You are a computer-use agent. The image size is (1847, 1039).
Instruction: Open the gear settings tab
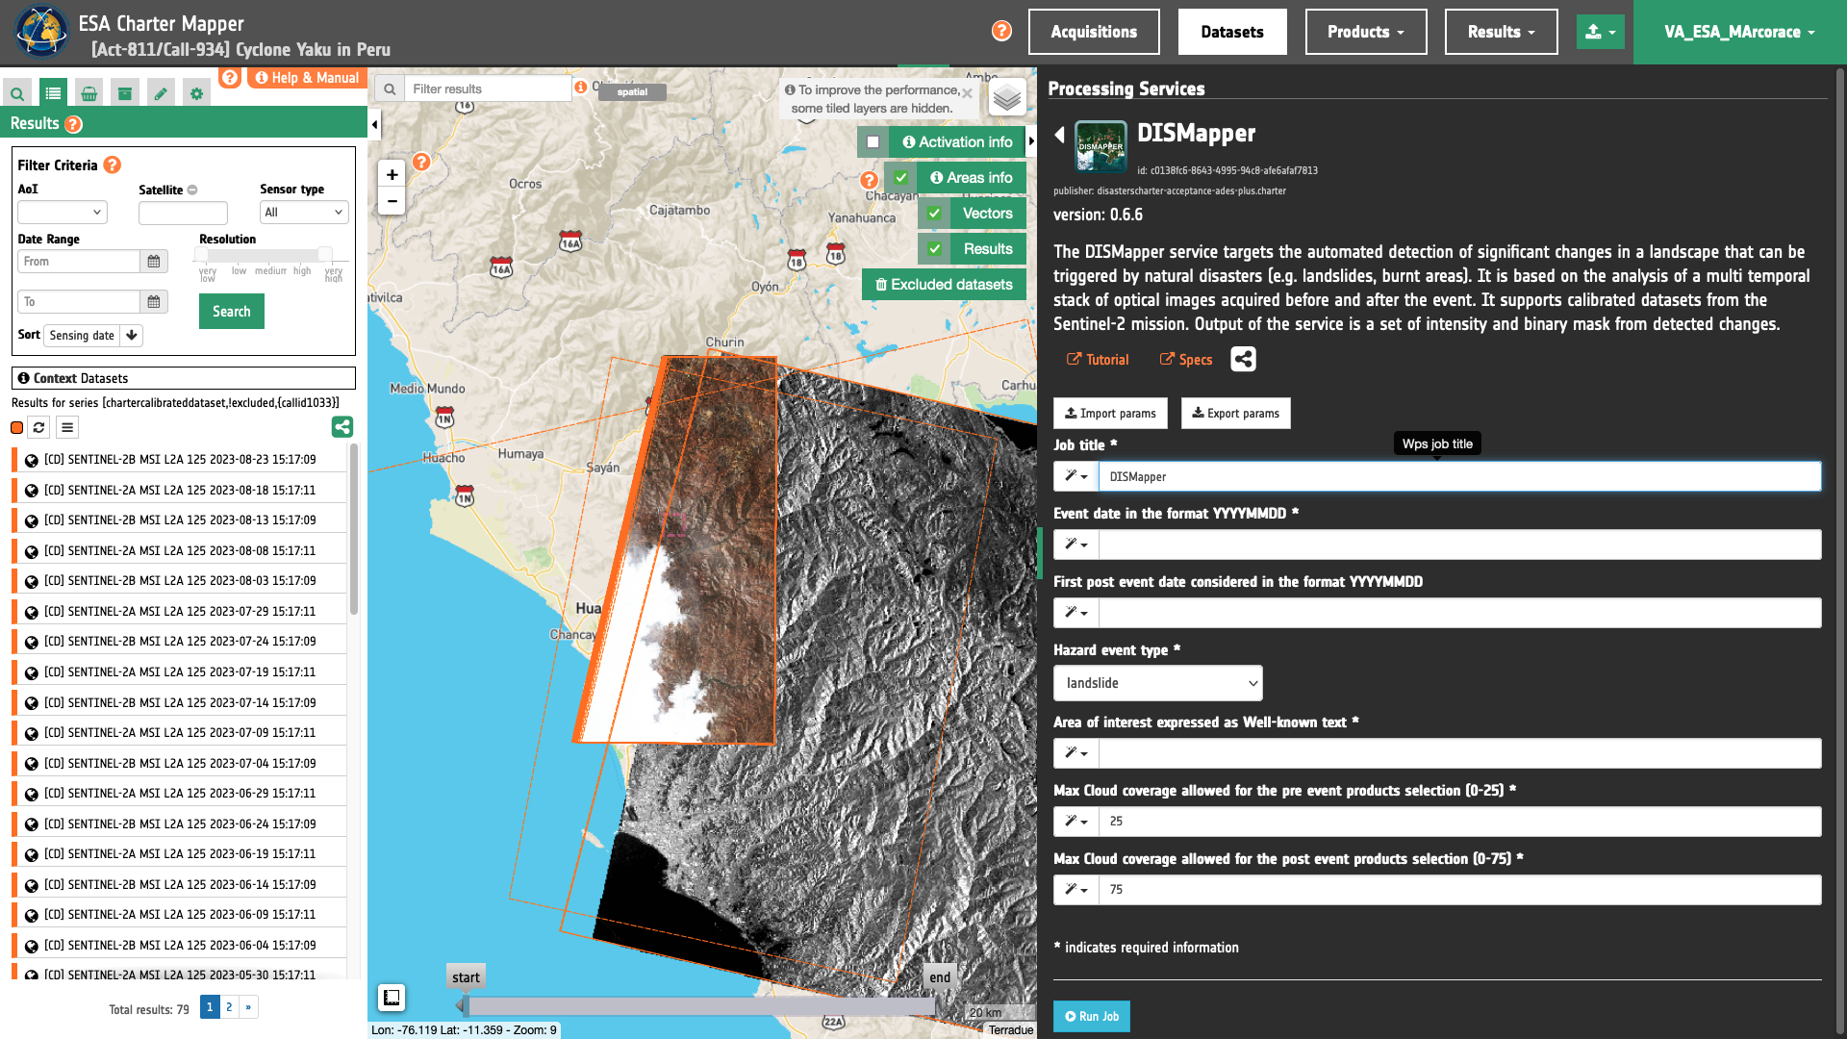[196, 93]
